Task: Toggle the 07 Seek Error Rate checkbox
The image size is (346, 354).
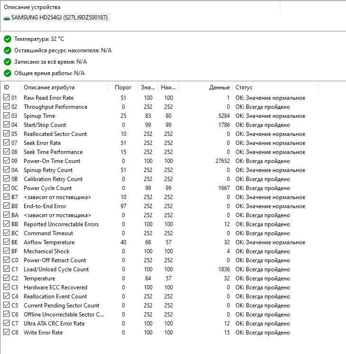Action: tap(7, 143)
